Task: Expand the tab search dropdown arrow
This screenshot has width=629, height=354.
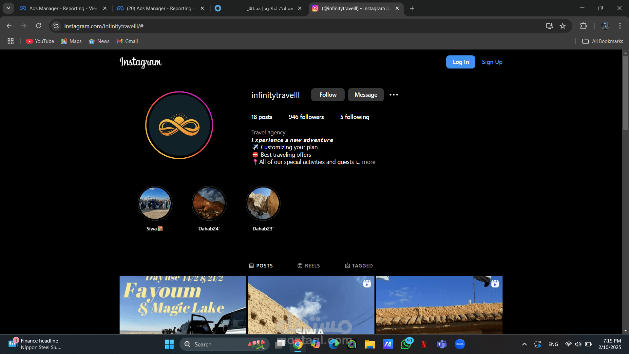Action: (x=9, y=8)
